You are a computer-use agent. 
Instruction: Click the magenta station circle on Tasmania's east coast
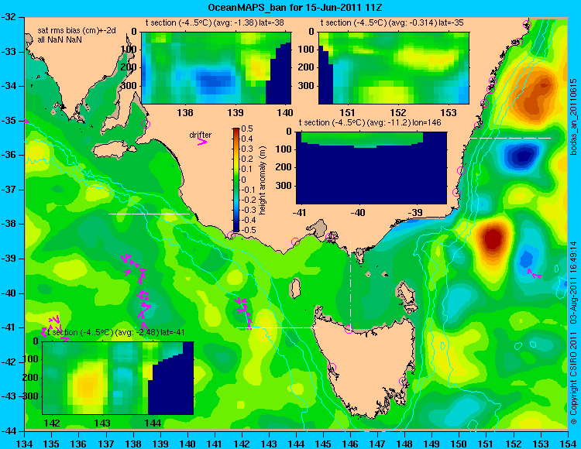click(403, 381)
